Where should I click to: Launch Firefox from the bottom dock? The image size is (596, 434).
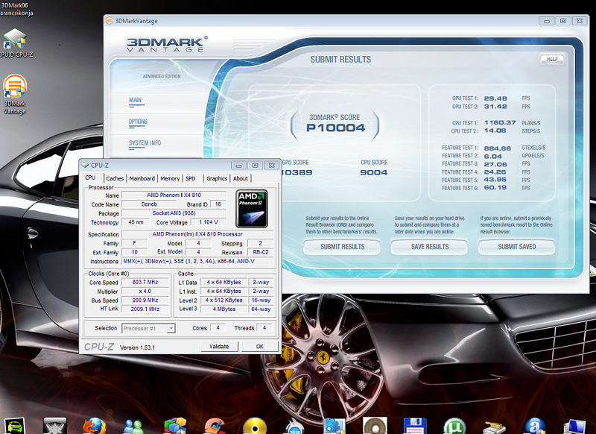95,426
